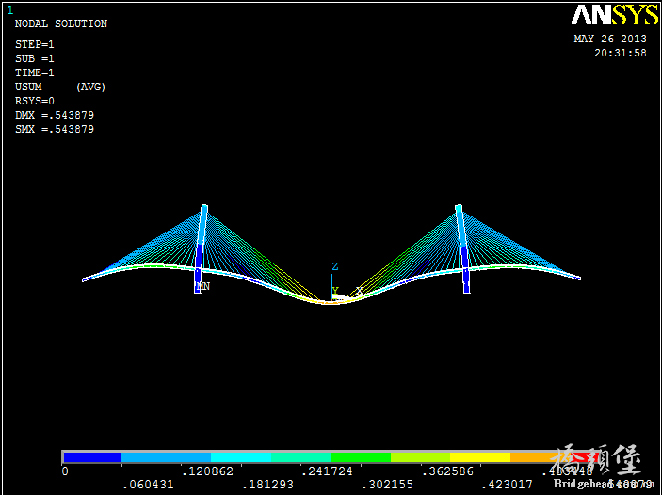Click the pure green legend color band

pyautogui.click(x=361, y=457)
